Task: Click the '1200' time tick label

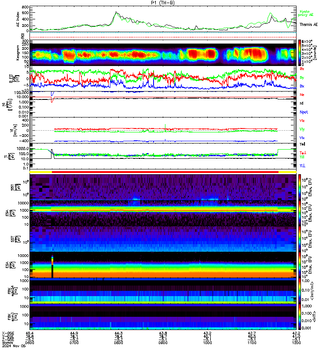Action: click(x=296, y=343)
